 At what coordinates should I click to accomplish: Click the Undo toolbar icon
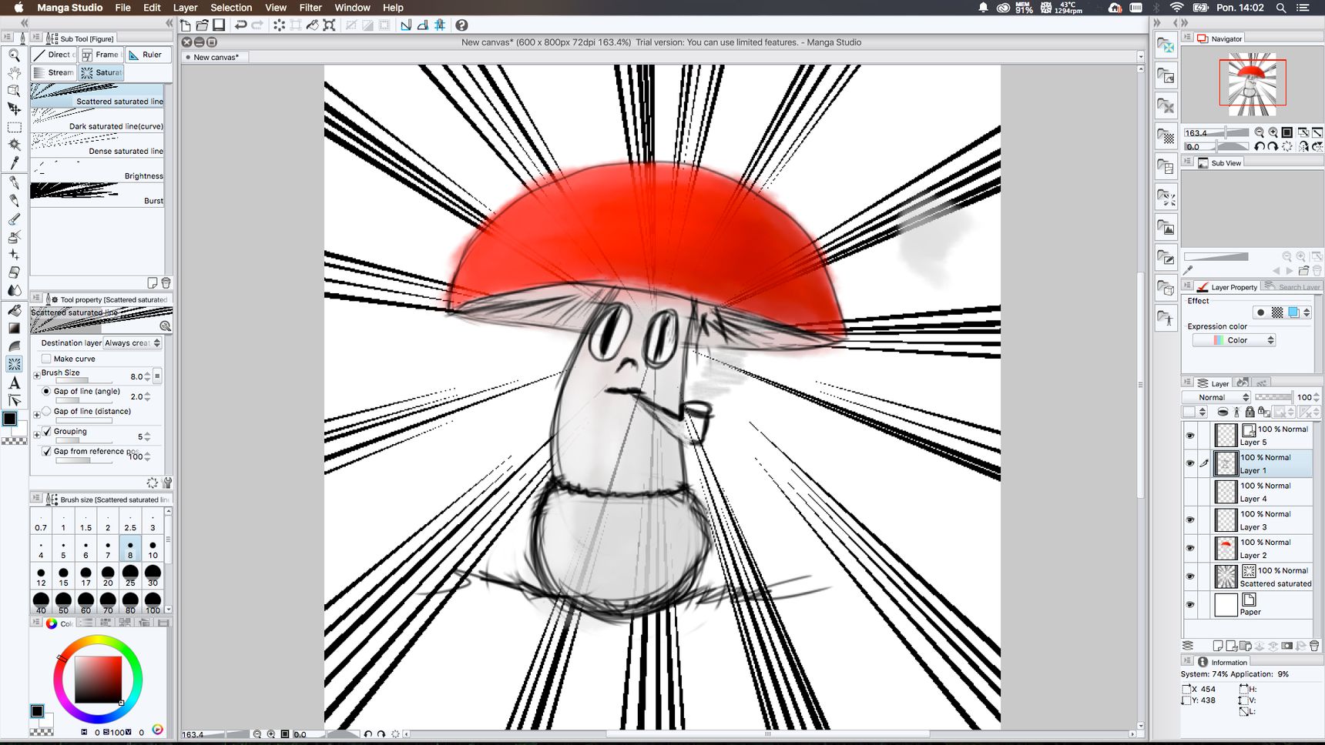(240, 25)
